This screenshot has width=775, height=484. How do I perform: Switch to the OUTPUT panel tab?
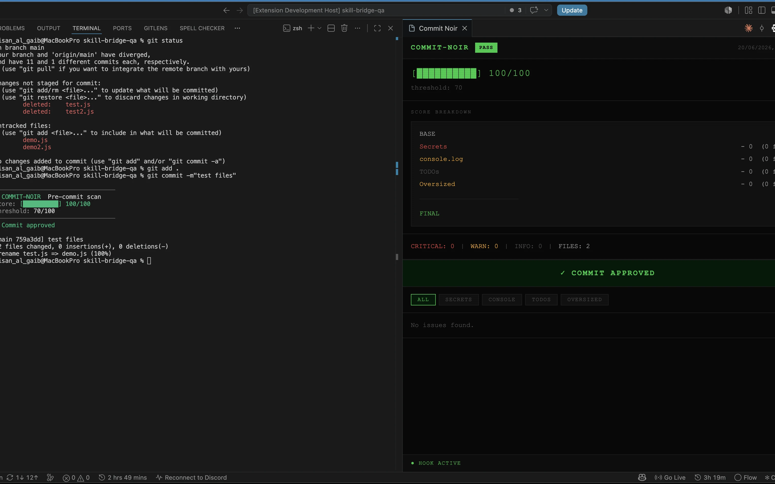[x=49, y=28]
